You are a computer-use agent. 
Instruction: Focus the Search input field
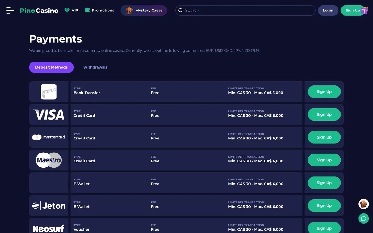coord(246,10)
